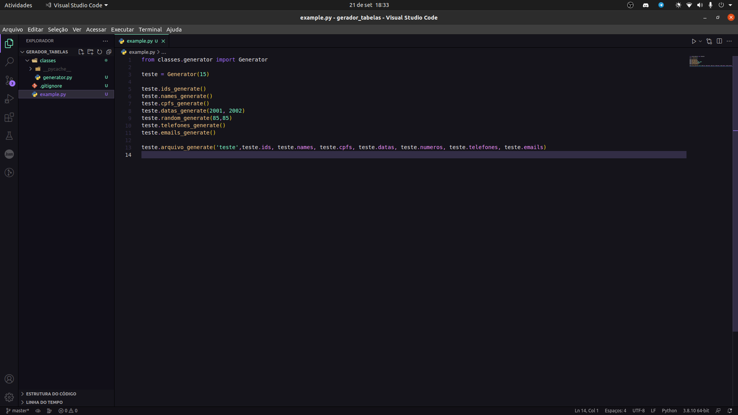This screenshot has width=738, height=415.
Task: Switch to the example.py editor tab
Action: click(x=140, y=41)
